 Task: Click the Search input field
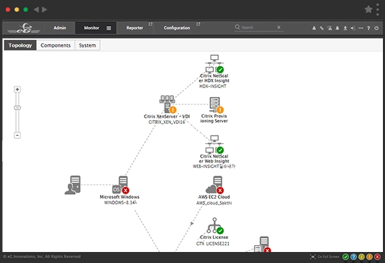258,28
